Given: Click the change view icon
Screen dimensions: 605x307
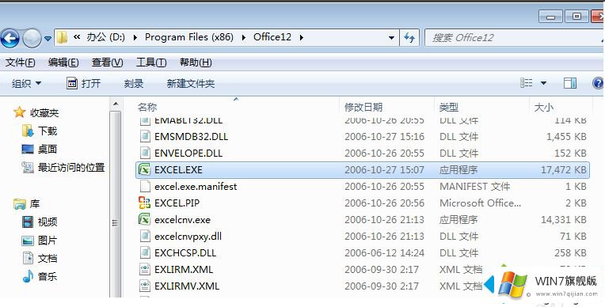Looking at the screenshot, I should [x=527, y=83].
